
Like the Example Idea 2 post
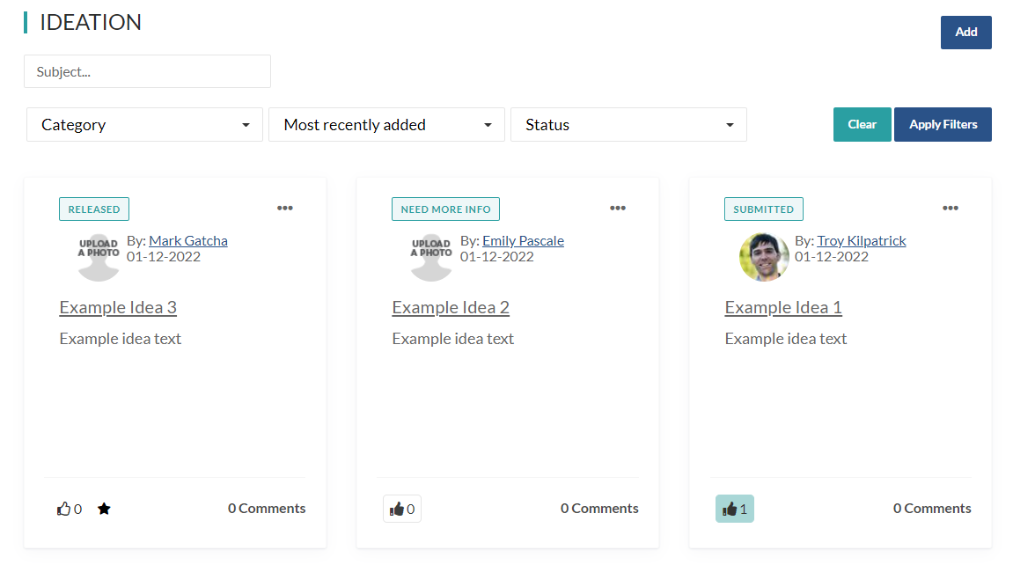(401, 508)
